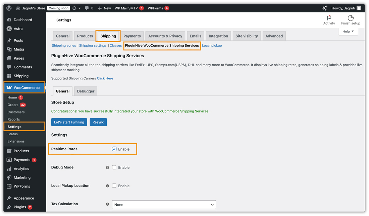This screenshot has height=216, width=369.
Task: Open the Payments settings tab
Action: (x=132, y=36)
